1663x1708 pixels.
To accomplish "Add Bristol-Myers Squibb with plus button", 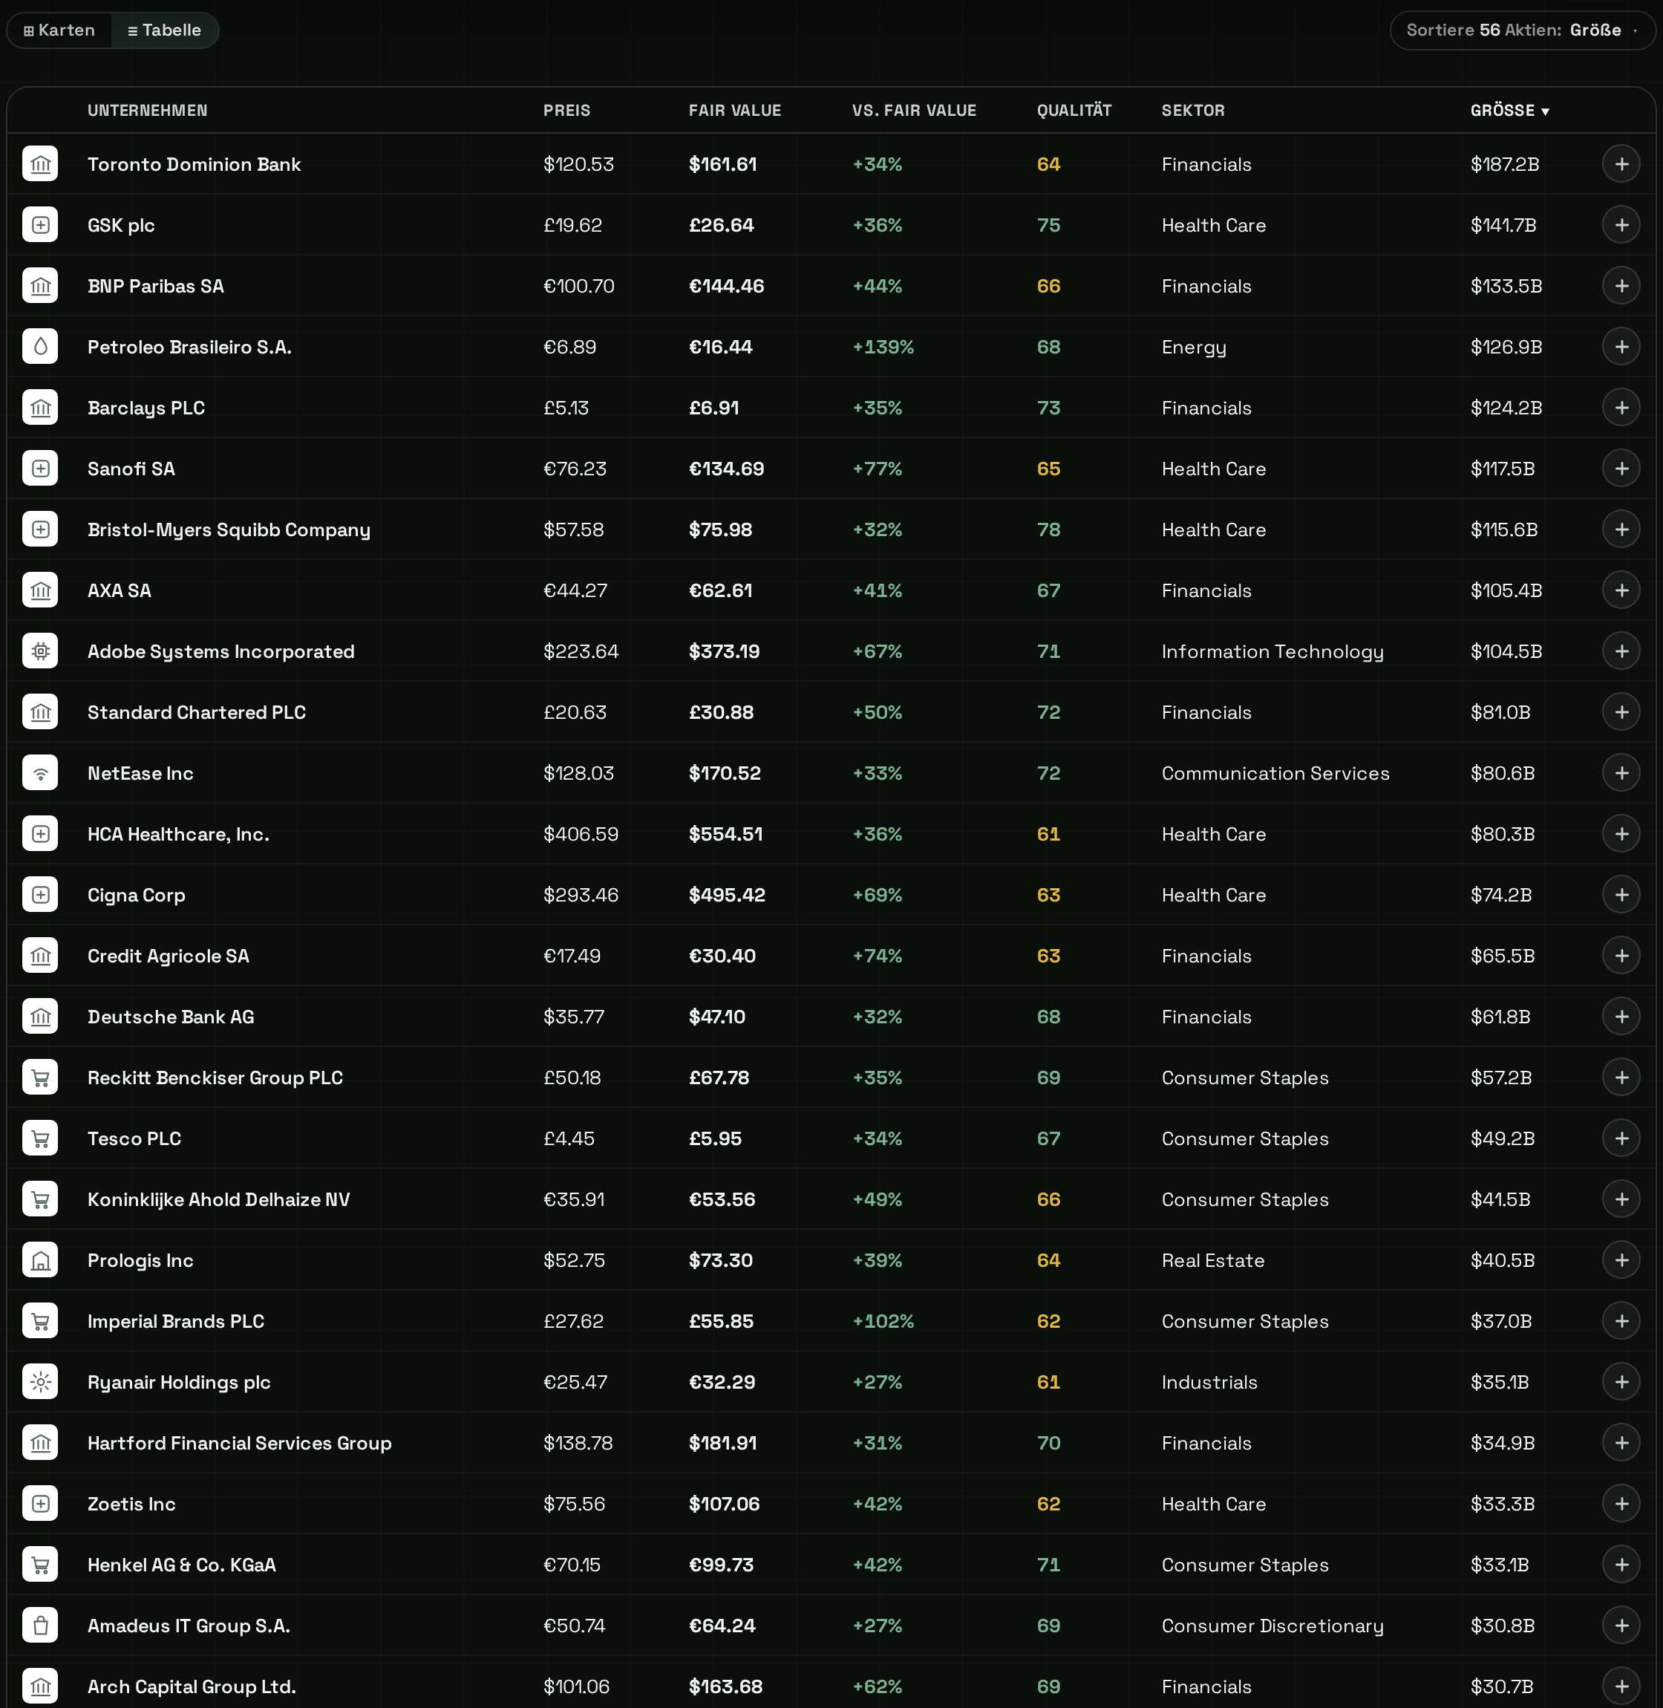I will point(1621,529).
